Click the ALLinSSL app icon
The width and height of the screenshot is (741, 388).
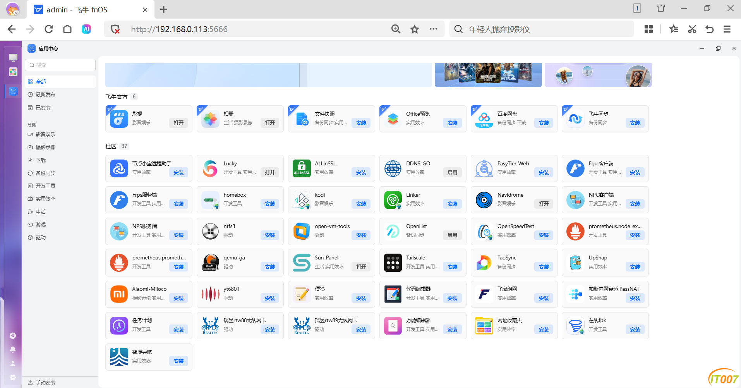pos(302,169)
